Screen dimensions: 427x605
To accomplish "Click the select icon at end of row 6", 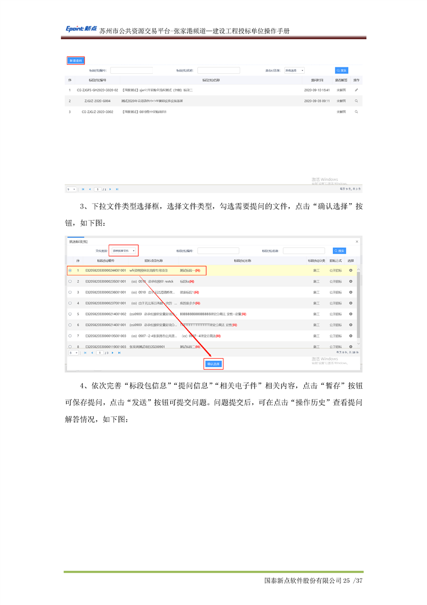I will (x=351, y=325).
